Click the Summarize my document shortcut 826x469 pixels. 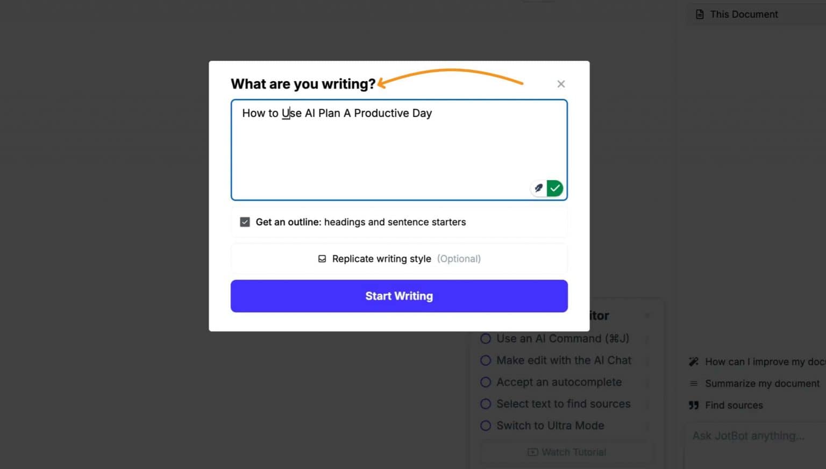pyautogui.click(x=761, y=383)
